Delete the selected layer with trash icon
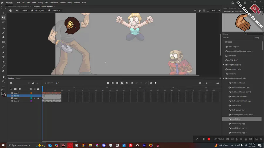Image resolution: width=264 pixels, height=148 pixels. (20, 89)
